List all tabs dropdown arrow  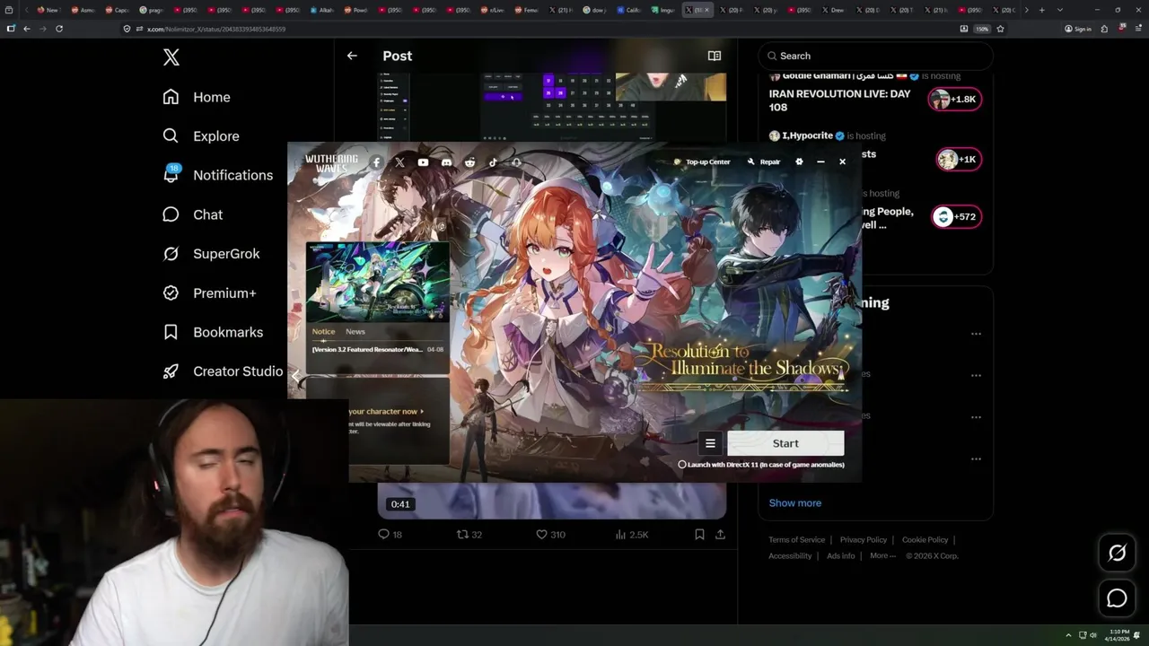pos(1060,10)
